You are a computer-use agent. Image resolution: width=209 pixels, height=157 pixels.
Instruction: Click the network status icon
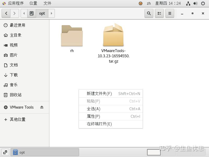[x=188, y=3]
